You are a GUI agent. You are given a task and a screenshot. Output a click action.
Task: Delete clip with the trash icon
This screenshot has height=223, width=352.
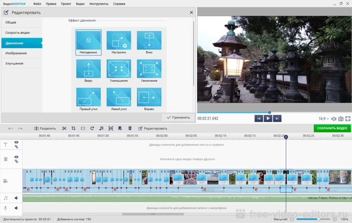[130, 128]
